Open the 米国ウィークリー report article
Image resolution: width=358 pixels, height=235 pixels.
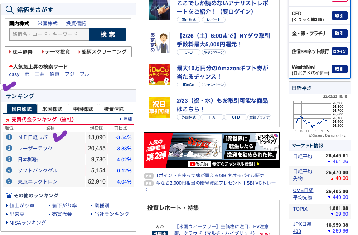[x=222, y=230]
